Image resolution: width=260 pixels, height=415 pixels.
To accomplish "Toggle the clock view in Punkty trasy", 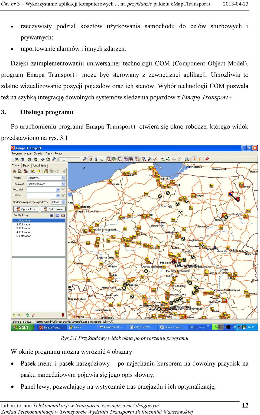I will 51,215.
